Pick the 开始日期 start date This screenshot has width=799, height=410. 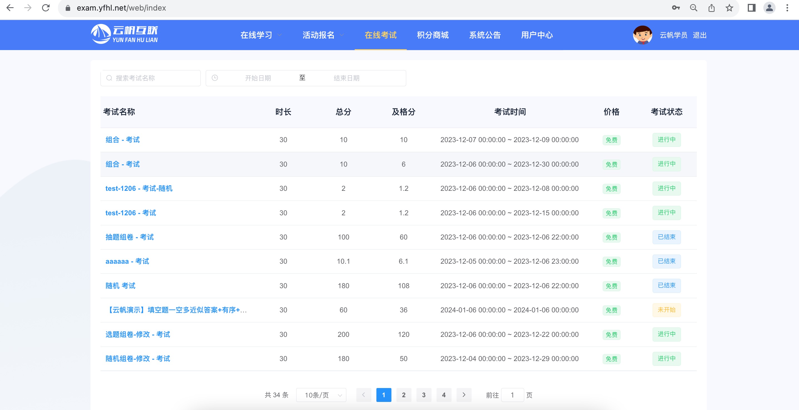(x=258, y=78)
